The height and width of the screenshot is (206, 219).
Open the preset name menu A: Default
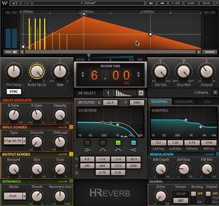(89, 3)
